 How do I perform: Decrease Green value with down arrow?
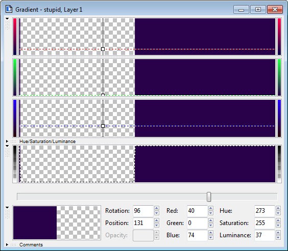point(211,226)
